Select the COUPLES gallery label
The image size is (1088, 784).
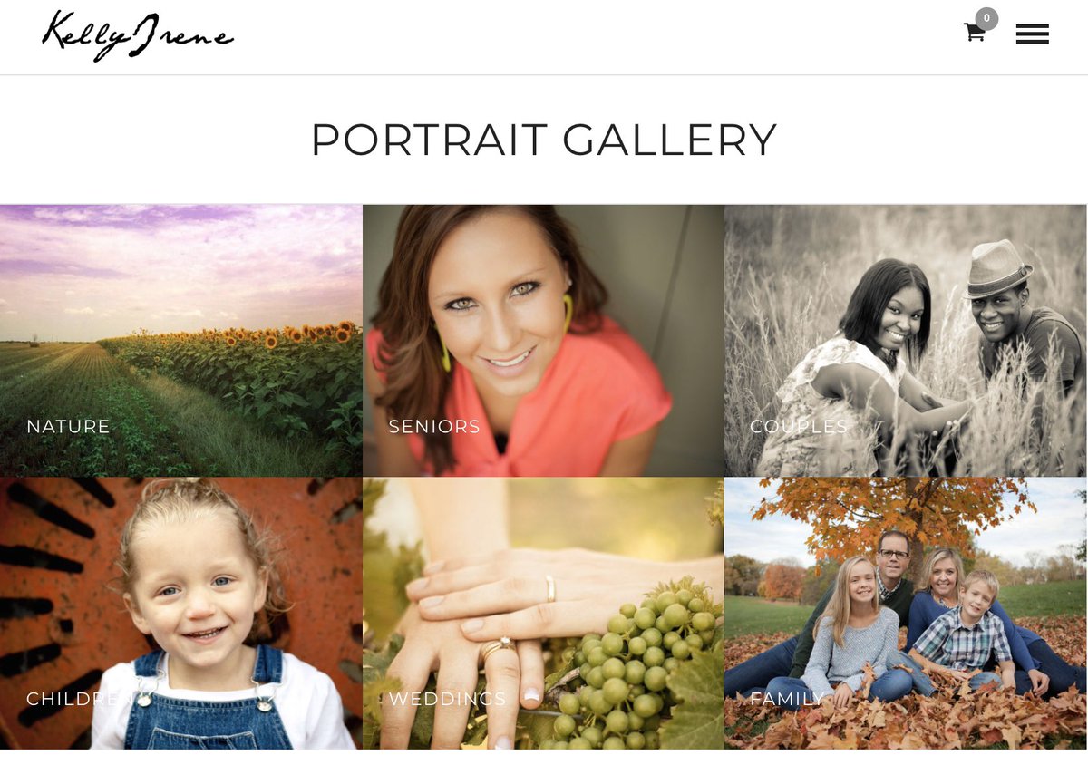(x=799, y=426)
